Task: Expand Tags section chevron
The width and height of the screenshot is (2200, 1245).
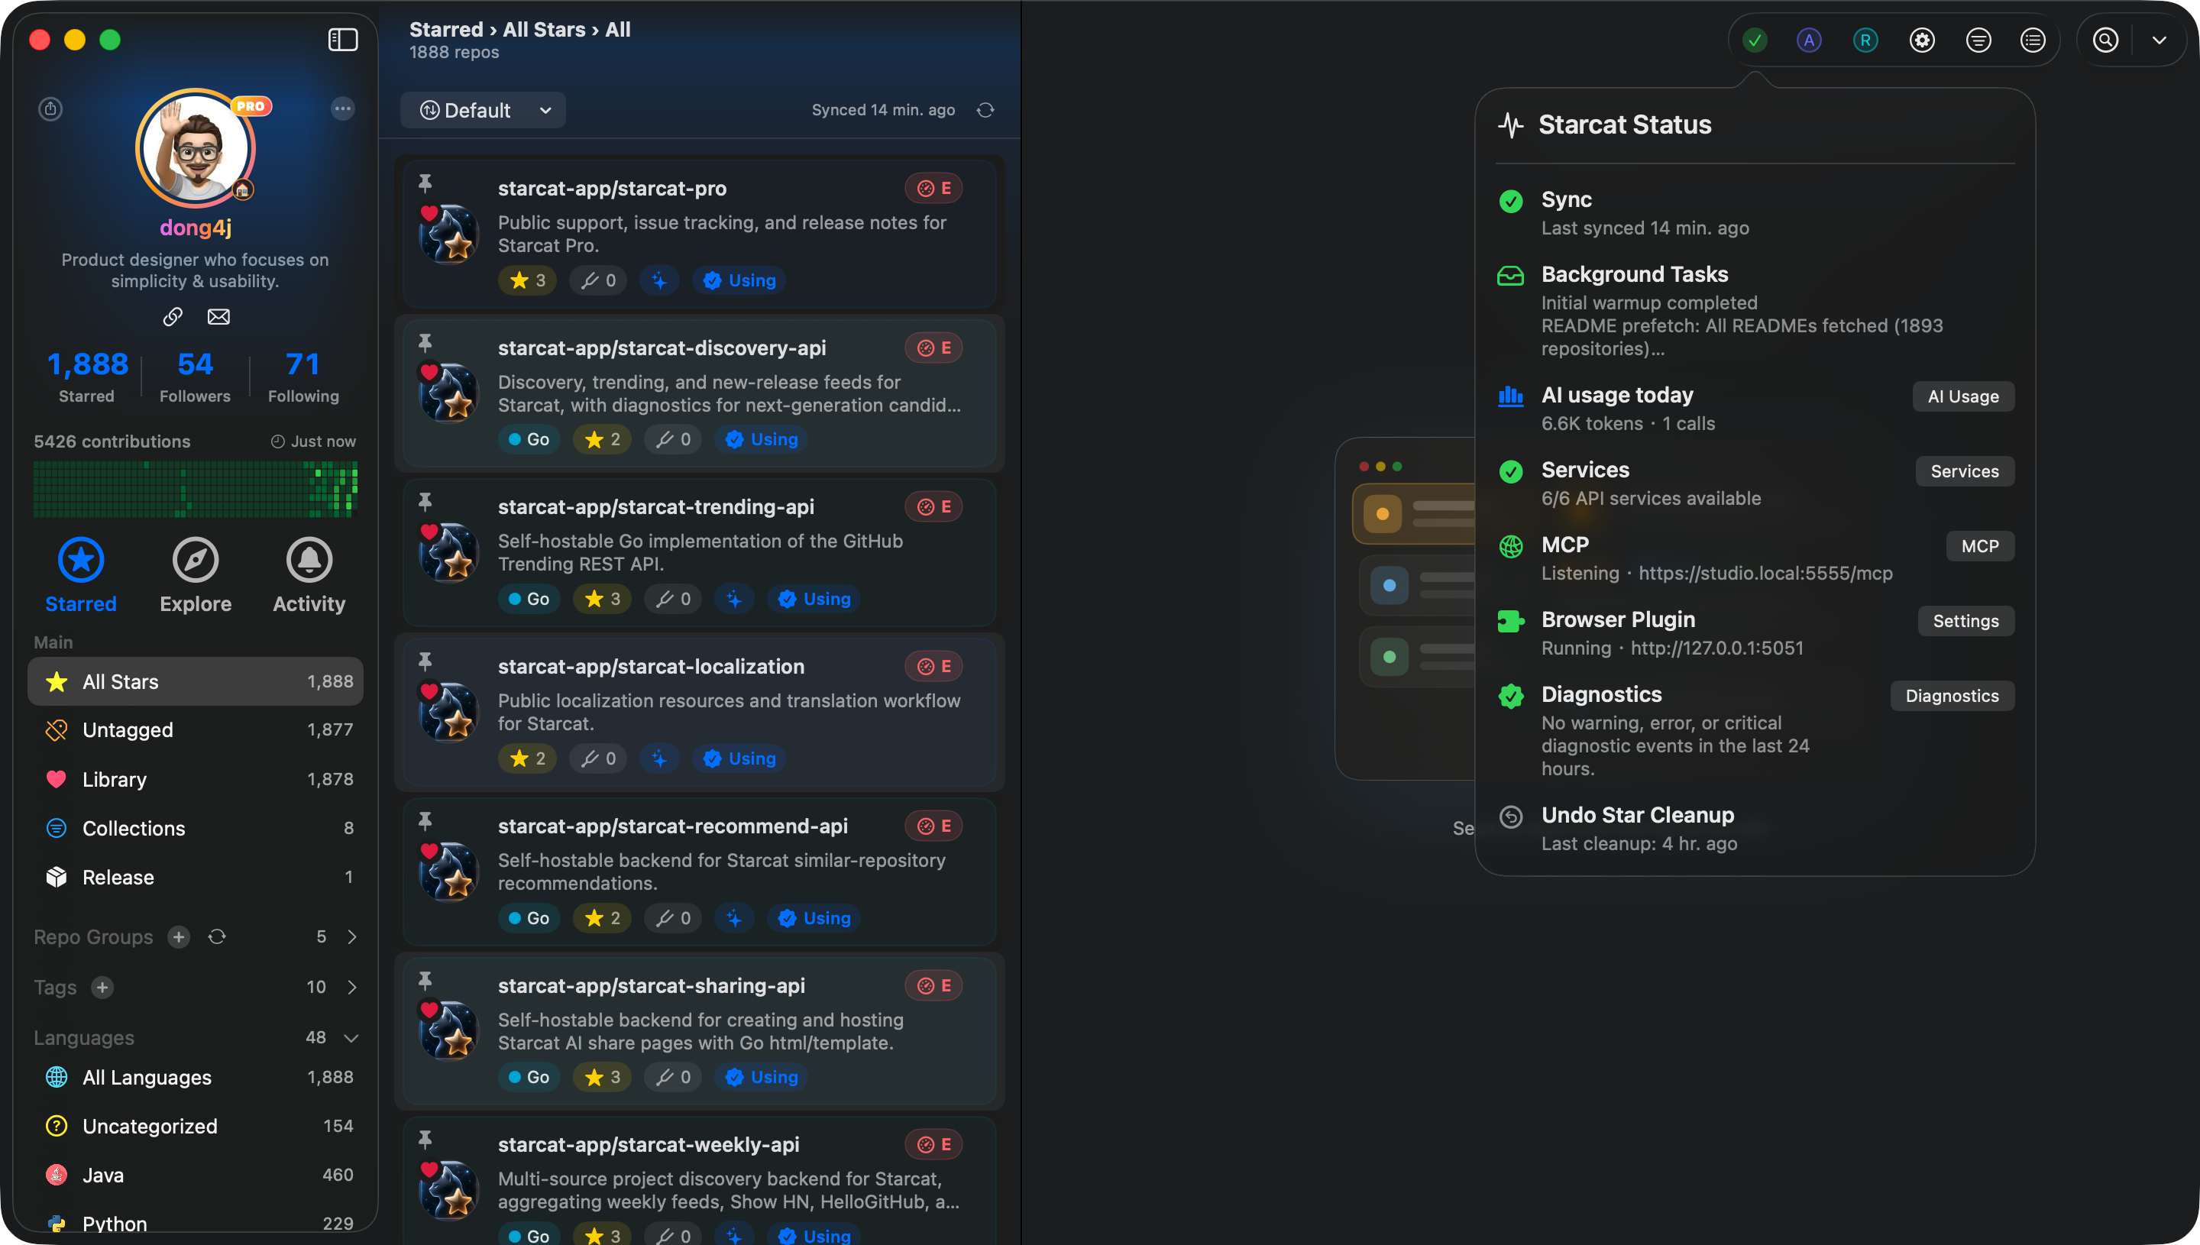Action: pos(352,988)
